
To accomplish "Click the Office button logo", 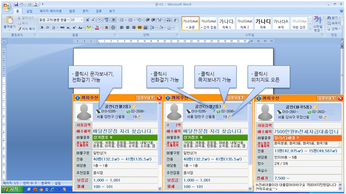I will (x=7, y=7).
